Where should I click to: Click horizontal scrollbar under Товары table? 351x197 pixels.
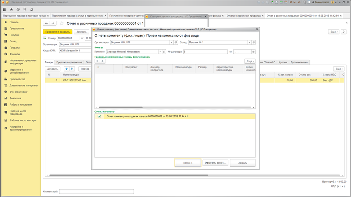coord(128,175)
